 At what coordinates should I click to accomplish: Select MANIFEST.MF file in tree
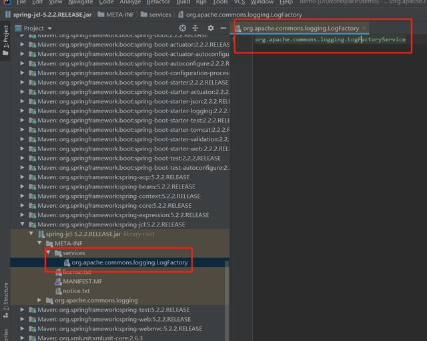(x=120, y=282)
